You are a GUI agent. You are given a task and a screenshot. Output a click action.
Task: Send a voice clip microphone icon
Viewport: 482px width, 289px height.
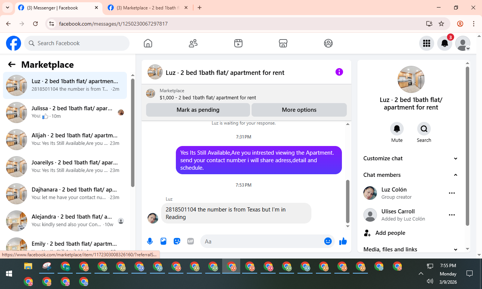point(150,241)
